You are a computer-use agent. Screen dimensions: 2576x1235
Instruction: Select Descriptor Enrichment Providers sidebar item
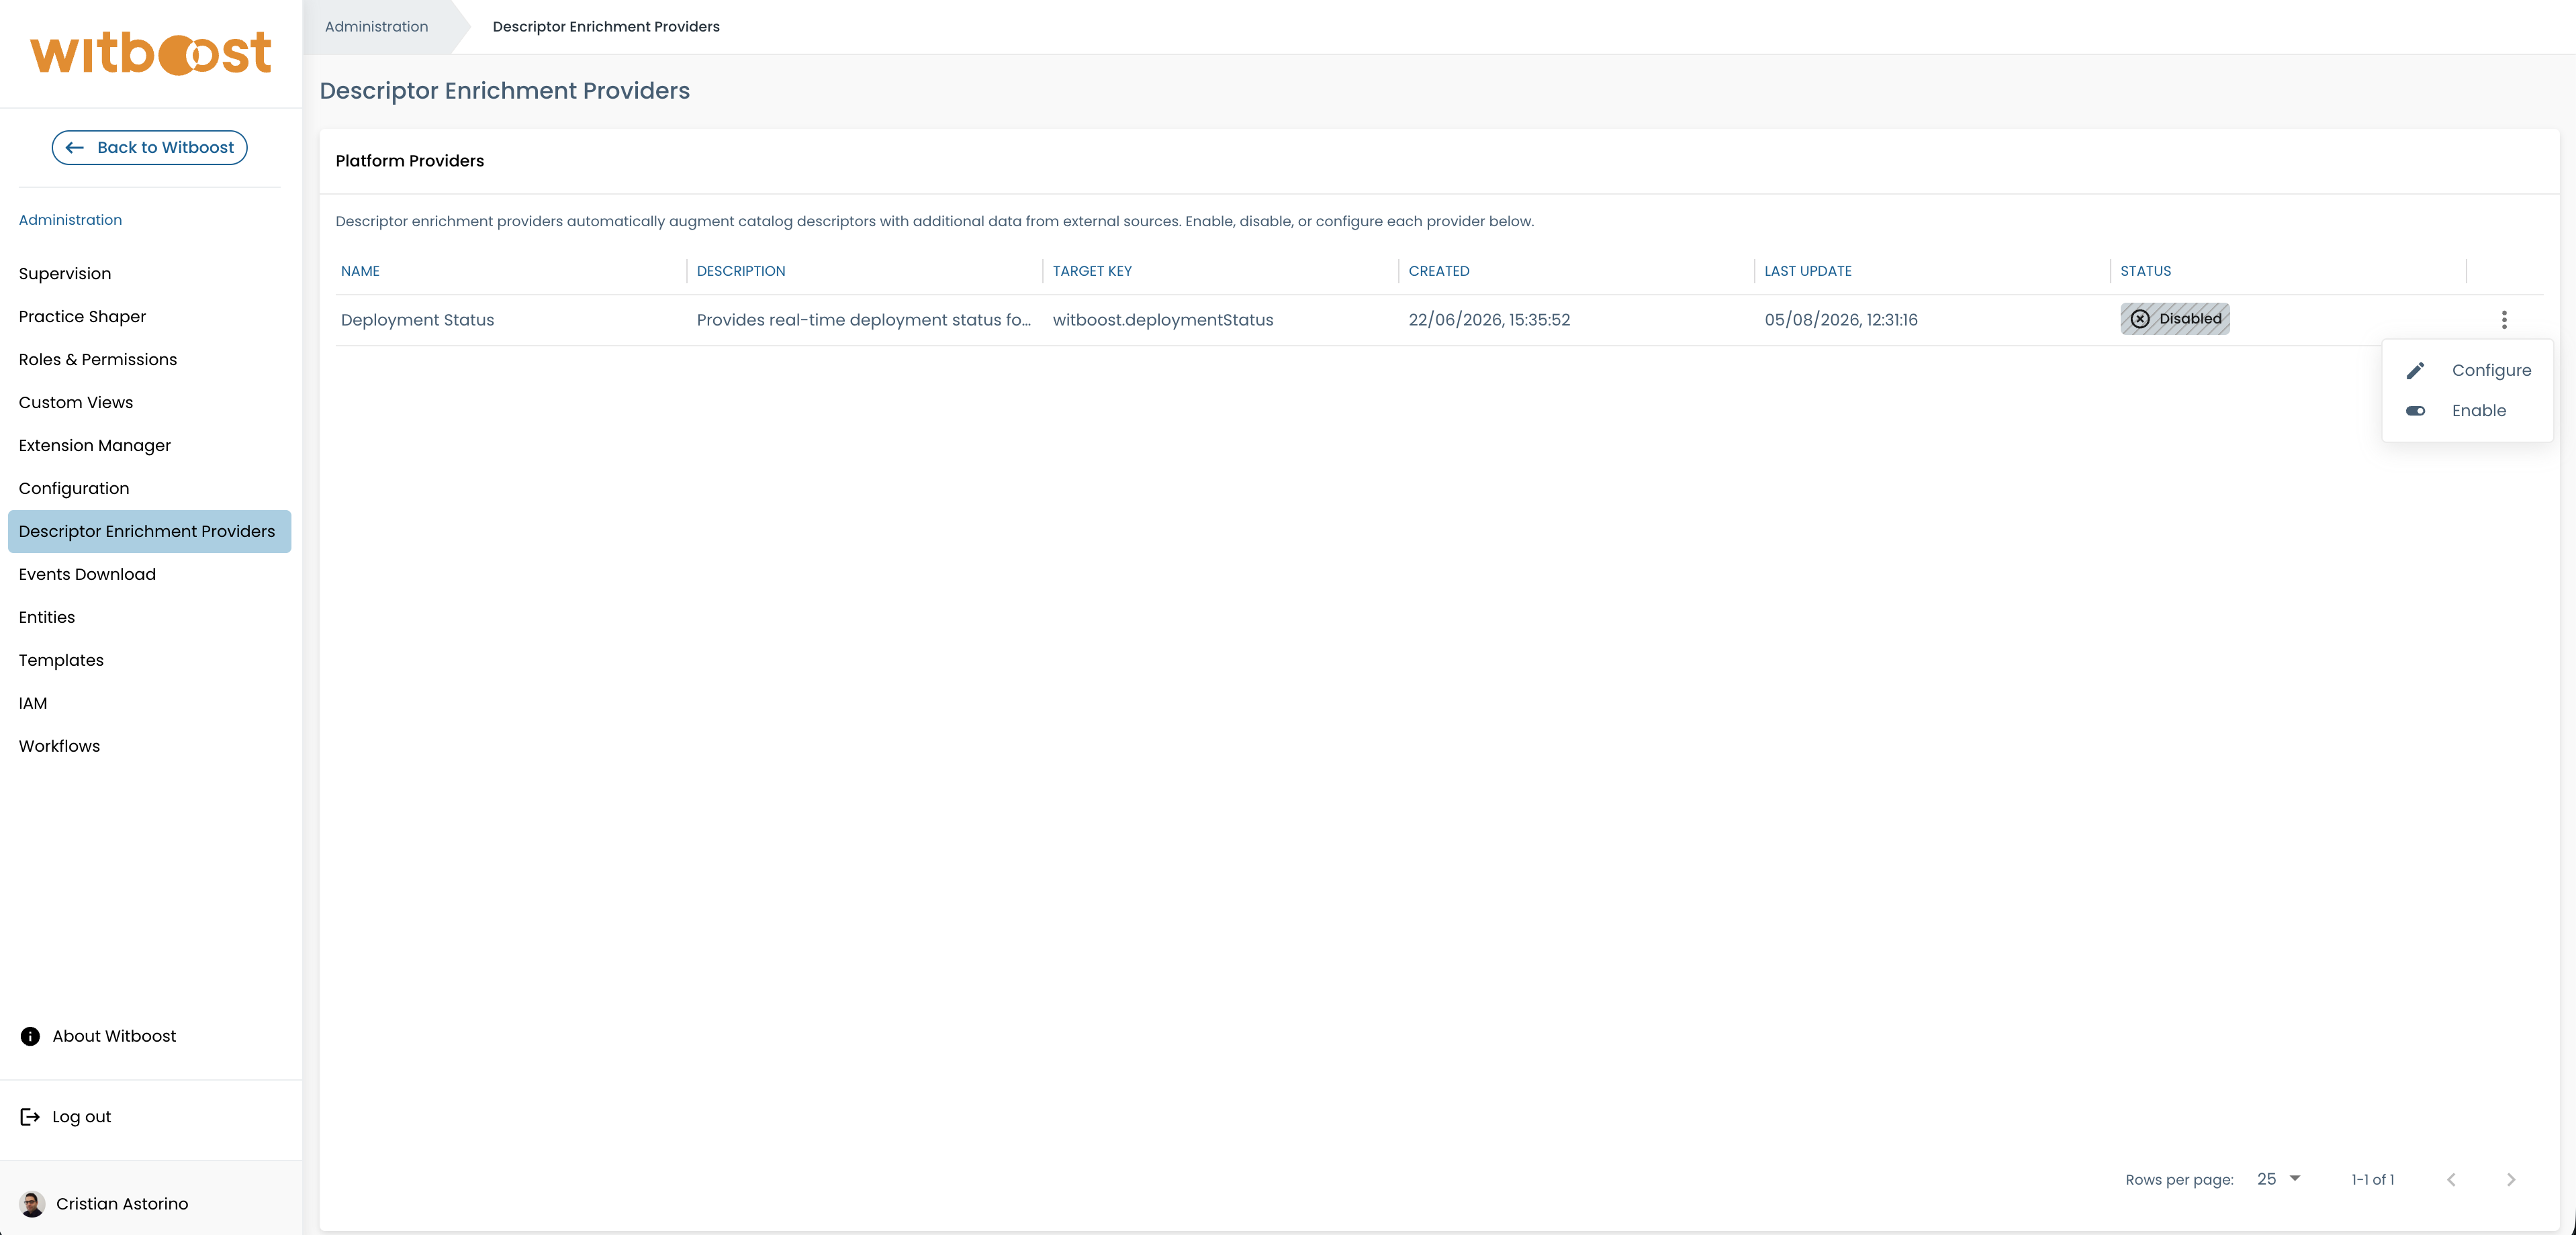pos(150,532)
